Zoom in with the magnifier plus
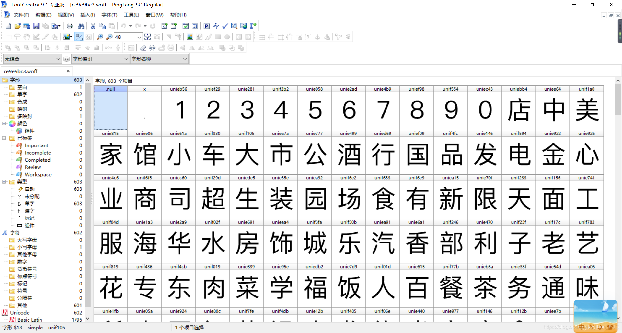This screenshot has height=333, width=622. tap(100, 37)
